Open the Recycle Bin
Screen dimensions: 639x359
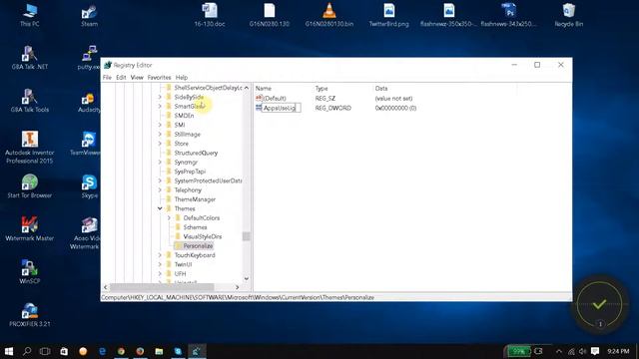(568, 15)
